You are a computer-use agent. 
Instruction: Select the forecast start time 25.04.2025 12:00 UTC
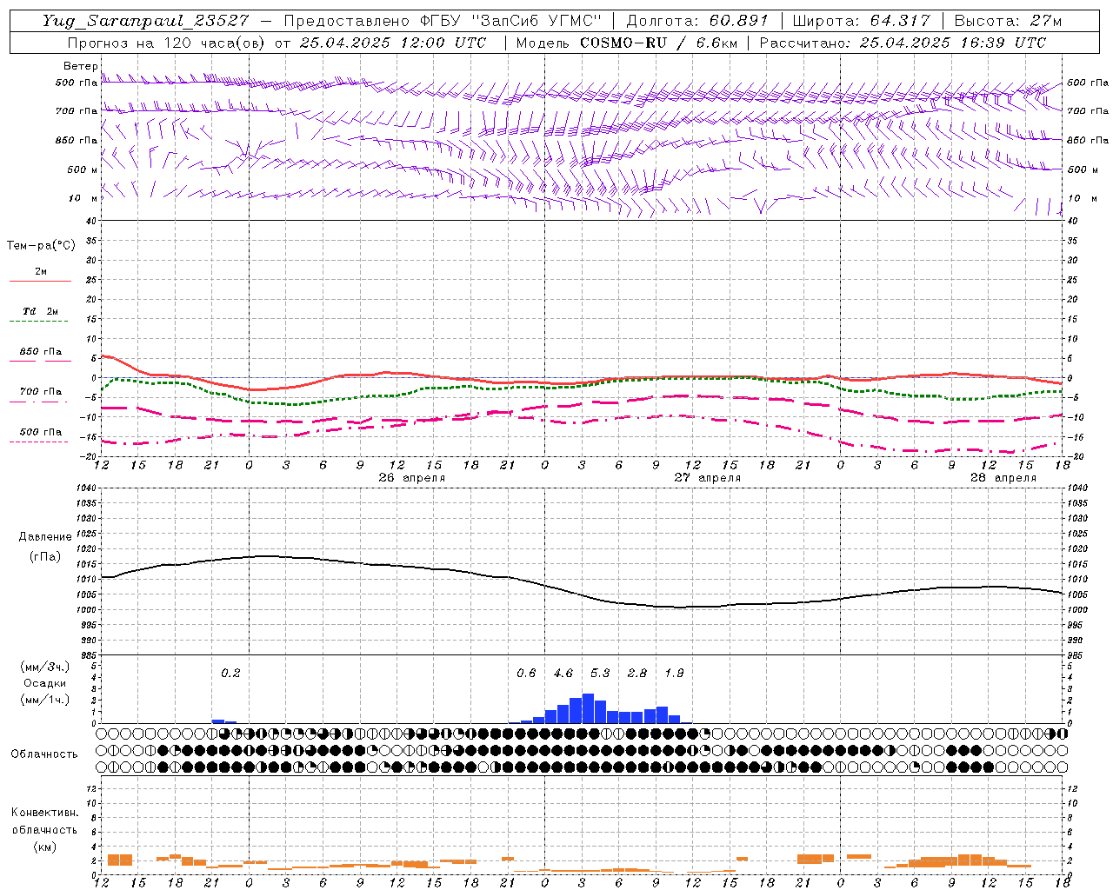393,43
